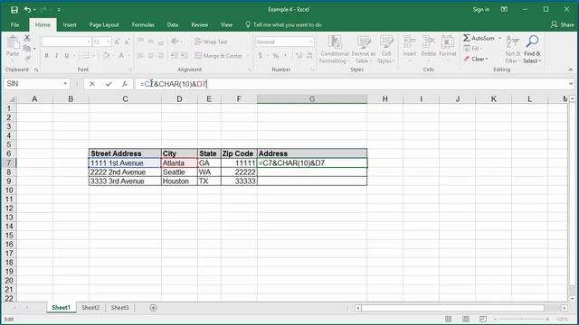Click the Format cells icon
The height and width of the screenshot is (325, 579).
coord(448,42)
